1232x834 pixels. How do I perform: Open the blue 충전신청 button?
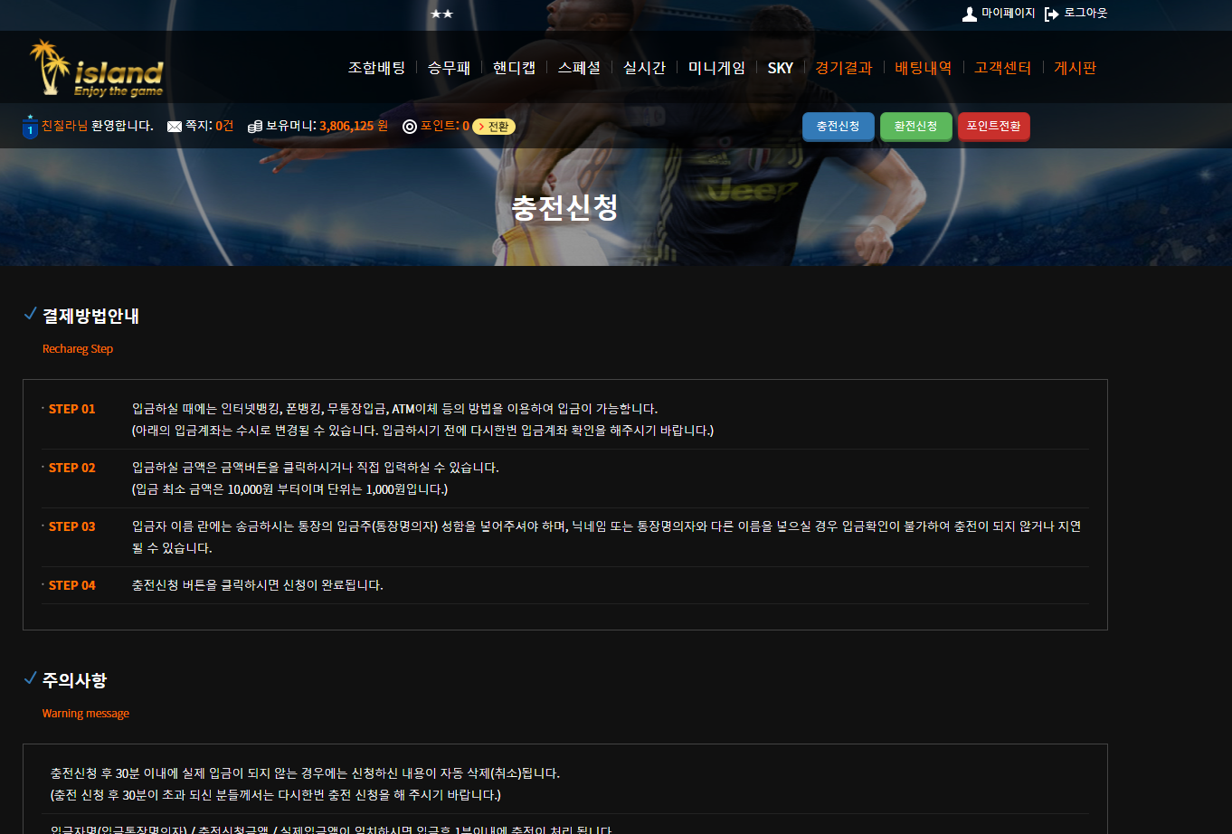click(x=838, y=127)
